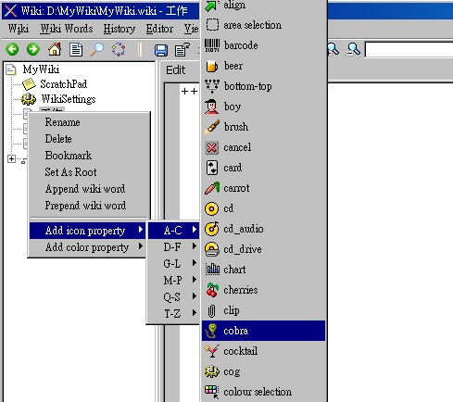Pick the carrot icon entry
The width and height of the screenshot is (453, 402).
pos(264,188)
